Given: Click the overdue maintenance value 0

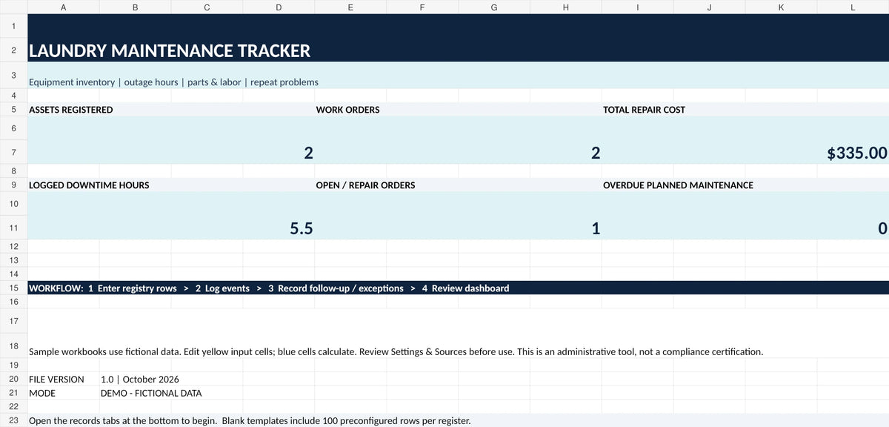Looking at the screenshot, I should (882, 229).
